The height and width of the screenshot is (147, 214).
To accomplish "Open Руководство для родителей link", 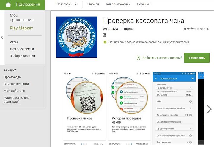I will point(17,100).
